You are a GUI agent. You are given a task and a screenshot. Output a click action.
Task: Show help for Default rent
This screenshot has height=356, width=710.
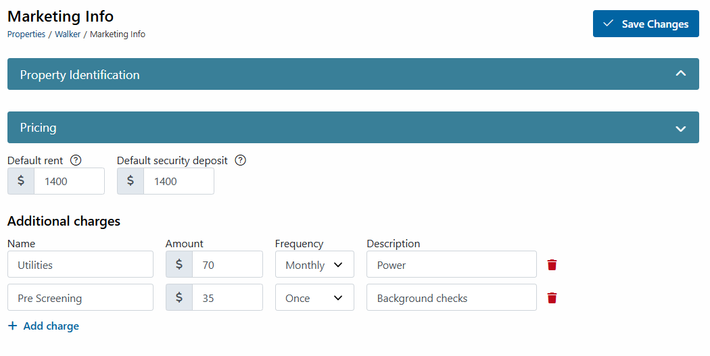[x=76, y=160]
